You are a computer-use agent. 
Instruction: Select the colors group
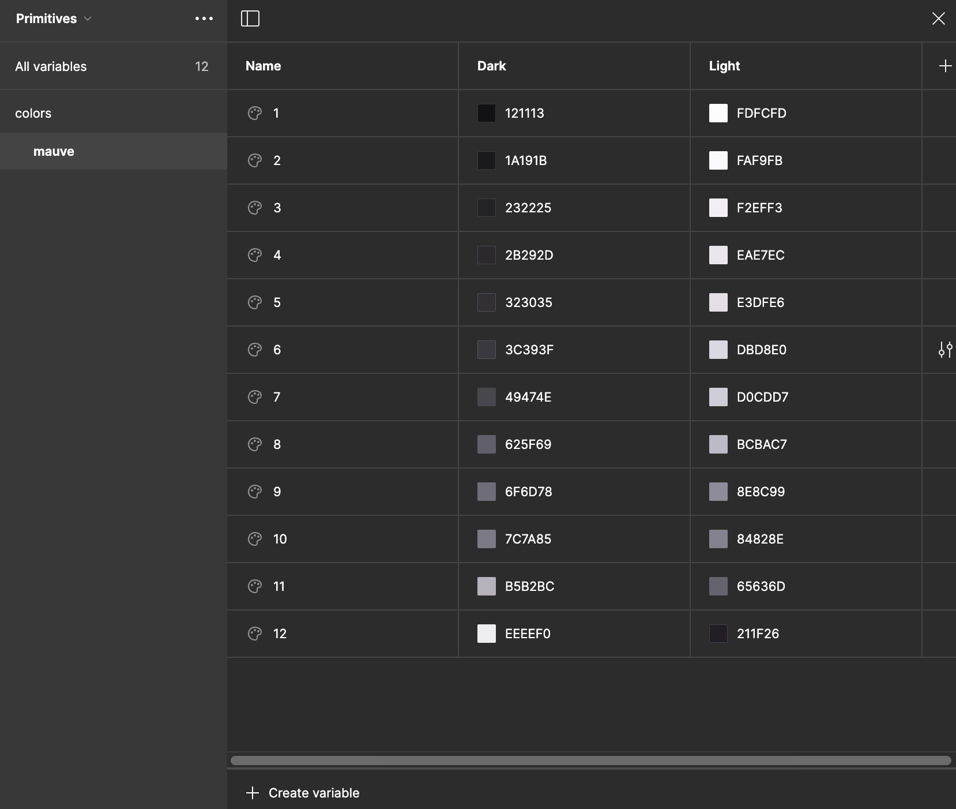113,113
